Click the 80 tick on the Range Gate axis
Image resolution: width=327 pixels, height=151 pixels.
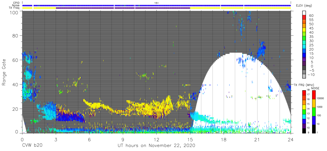click(x=16, y=36)
